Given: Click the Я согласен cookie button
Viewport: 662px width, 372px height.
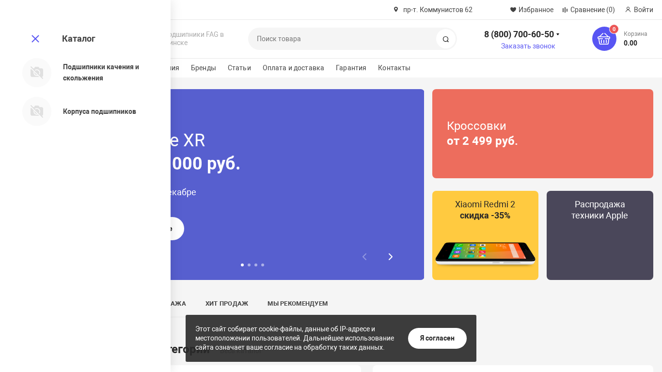Looking at the screenshot, I should click(x=437, y=338).
